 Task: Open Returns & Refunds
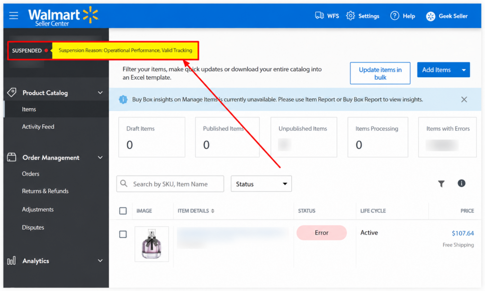[x=45, y=191]
